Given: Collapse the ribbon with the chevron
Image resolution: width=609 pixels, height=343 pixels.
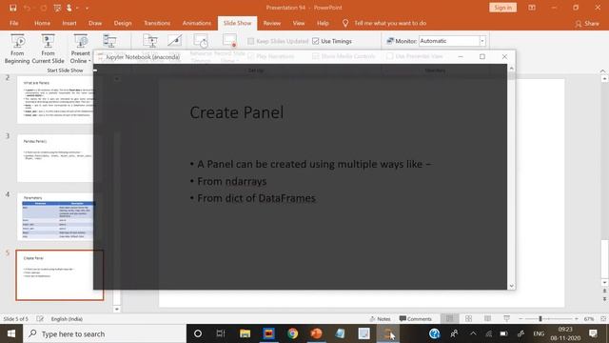Looking at the screenshot, I should (602, 71).
